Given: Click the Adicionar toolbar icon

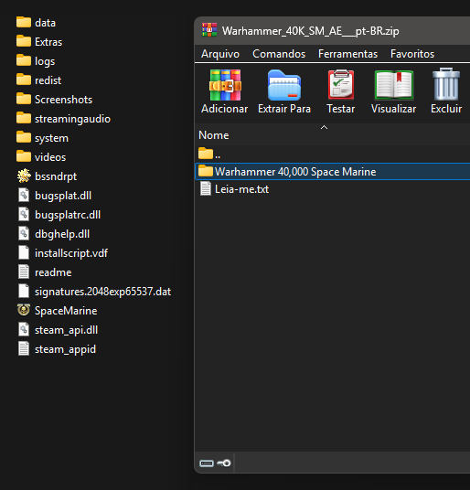Looking at the screenshot, I should (x=225, y=85).
